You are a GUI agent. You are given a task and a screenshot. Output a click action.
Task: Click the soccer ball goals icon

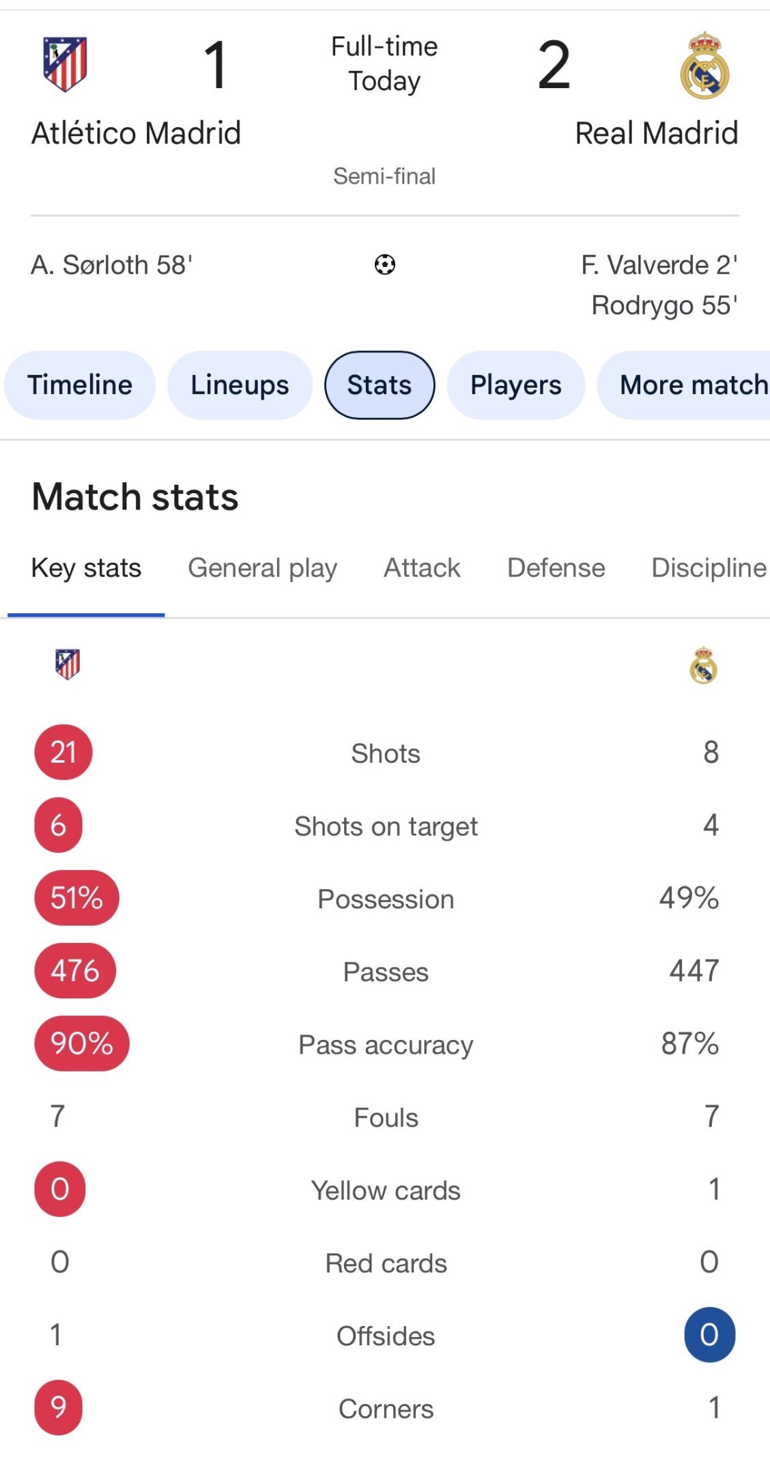pyautogui.click(x=385, y=264)
